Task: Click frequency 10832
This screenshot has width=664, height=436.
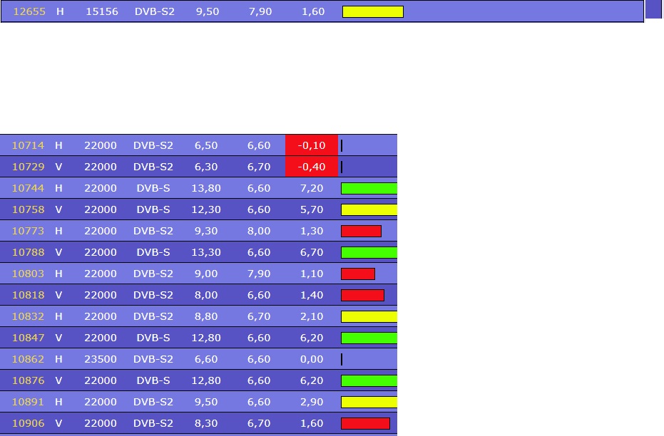Action: coord(28,316)
